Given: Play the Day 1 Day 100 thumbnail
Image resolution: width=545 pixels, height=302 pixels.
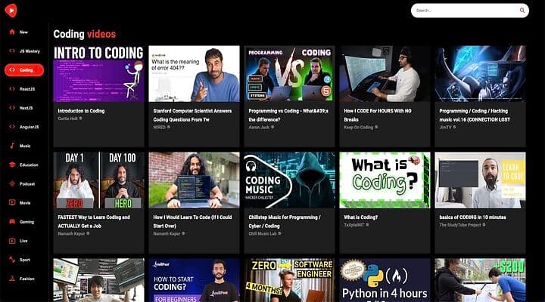Looking at the screenshot, I should [x=98, y=180].
